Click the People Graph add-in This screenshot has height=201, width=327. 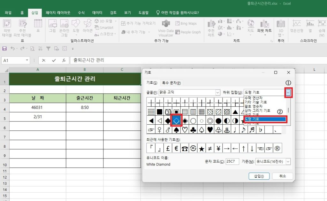[188, 32]
